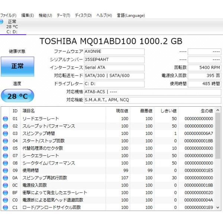Open the 機能(U) menu
This screenshot has width=223, height=223.
tap(45, 16)
